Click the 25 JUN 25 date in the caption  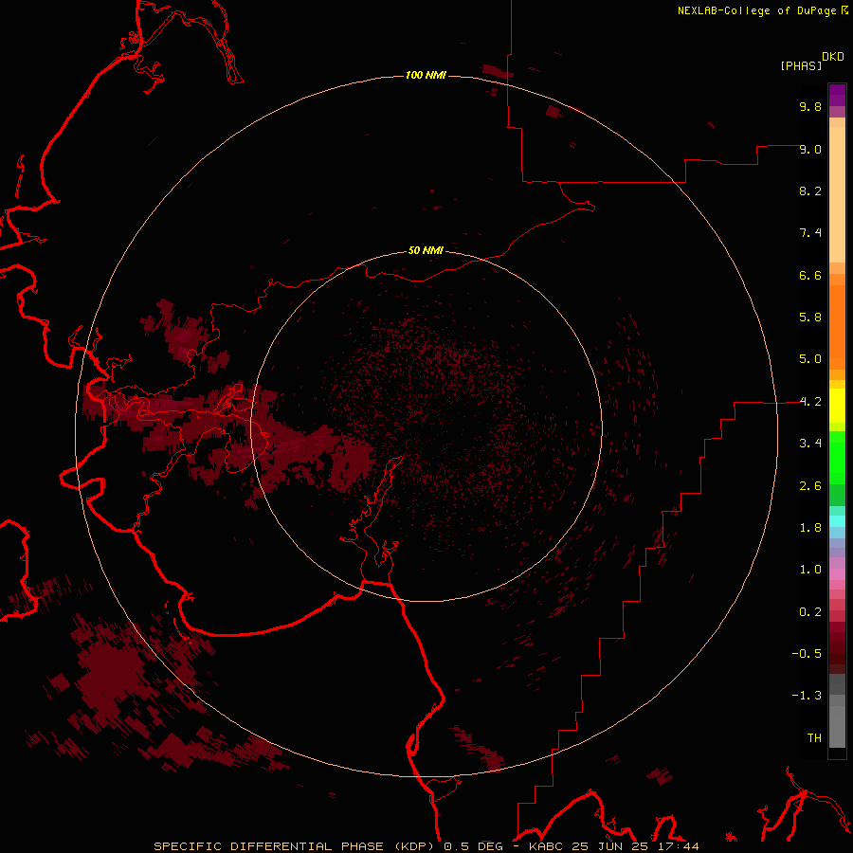610,846
